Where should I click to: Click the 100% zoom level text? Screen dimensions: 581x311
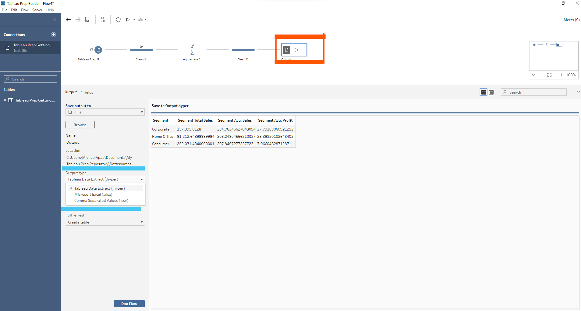571,75
